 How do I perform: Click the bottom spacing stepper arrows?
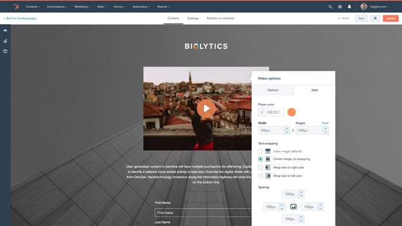301,219
